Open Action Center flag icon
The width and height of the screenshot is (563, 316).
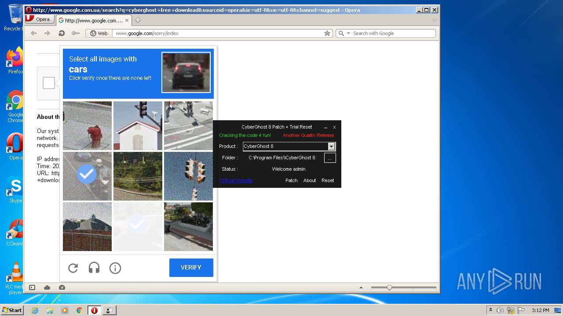[x=521, y=310]
